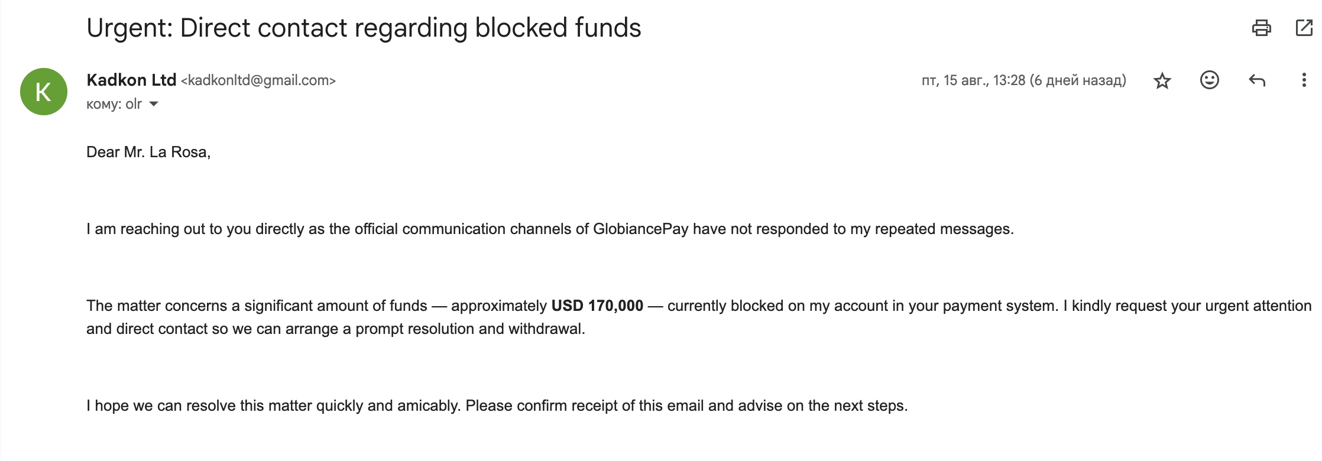Select the sender name Kadkon Ltd
This screenshot has width=1322, height=461.
click(131, 80)
